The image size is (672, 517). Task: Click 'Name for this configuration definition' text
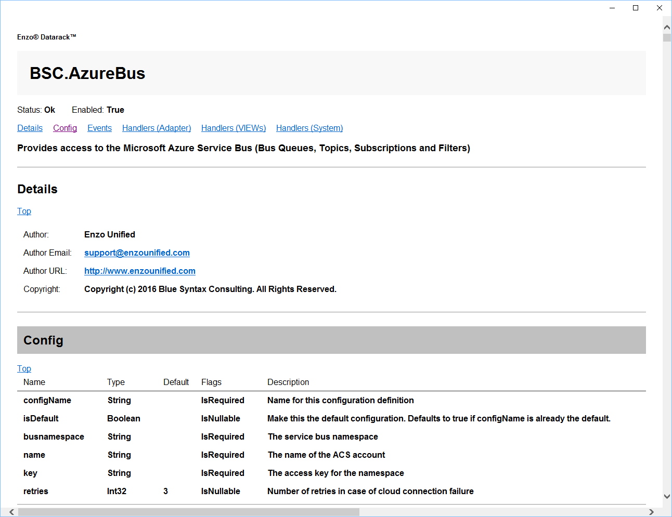(x=341, y=400)
